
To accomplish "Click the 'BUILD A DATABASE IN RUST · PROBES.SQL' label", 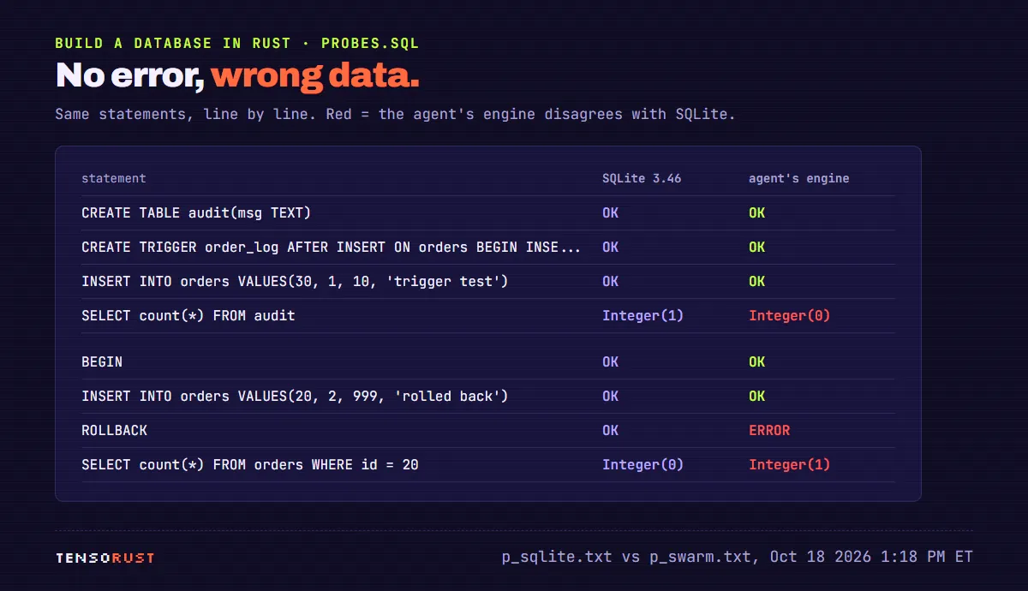I will (x=237, y=43).
